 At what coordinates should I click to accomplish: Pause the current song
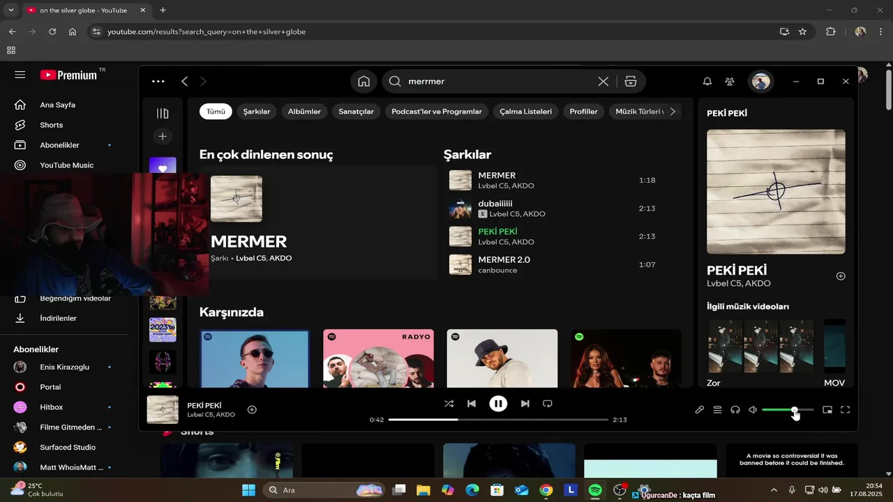[498, 404]
